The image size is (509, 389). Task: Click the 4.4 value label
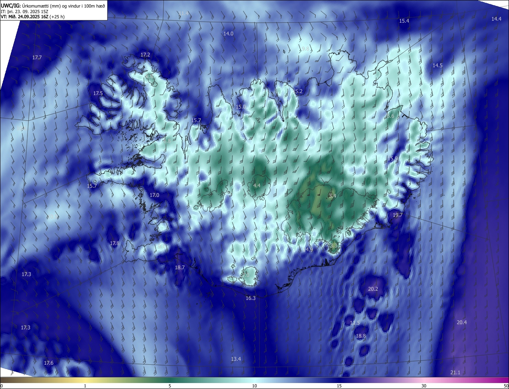click(x=257, y=185)
